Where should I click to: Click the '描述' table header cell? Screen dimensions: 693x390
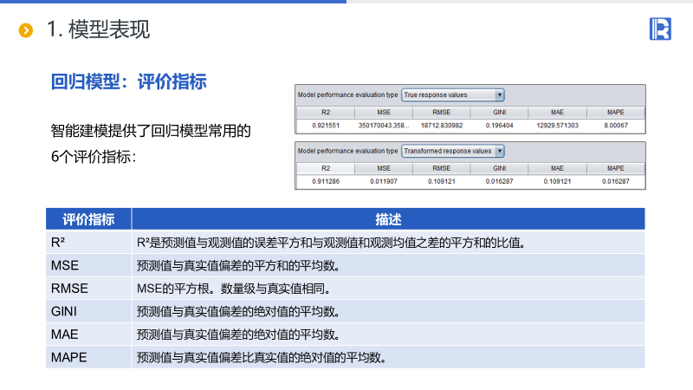pos(387,219)
